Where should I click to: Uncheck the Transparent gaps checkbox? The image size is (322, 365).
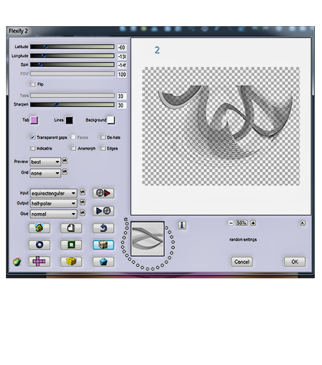[33, 137]
